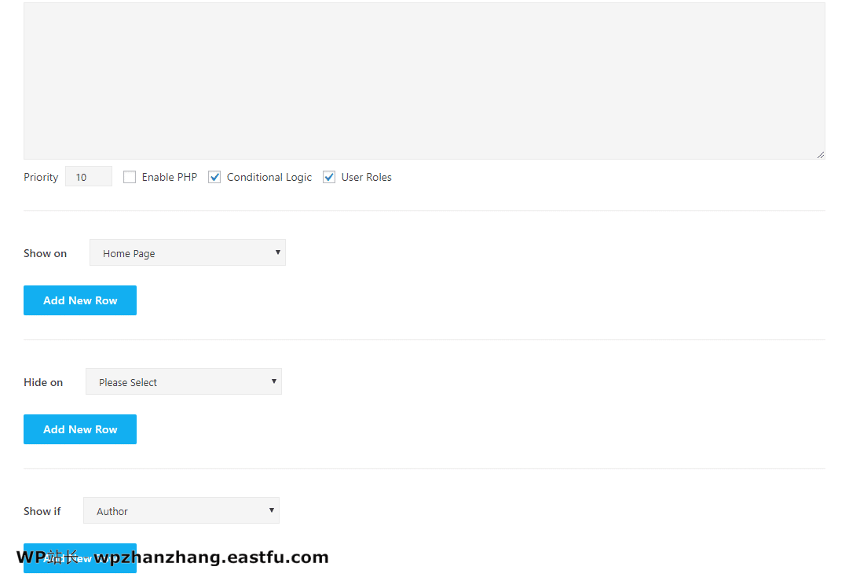This screenshot has height=574, width=849.
Task: Click the arrow icon on the Author dropdown
Action: pos(272,510)
